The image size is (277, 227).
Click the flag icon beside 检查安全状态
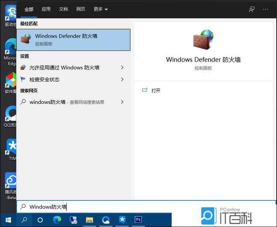click(23, 79)
